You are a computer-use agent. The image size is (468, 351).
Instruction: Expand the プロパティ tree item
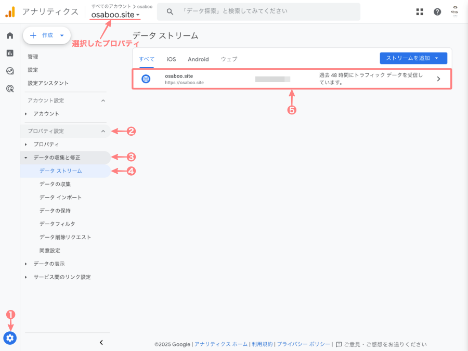click(x=26, y=145)
